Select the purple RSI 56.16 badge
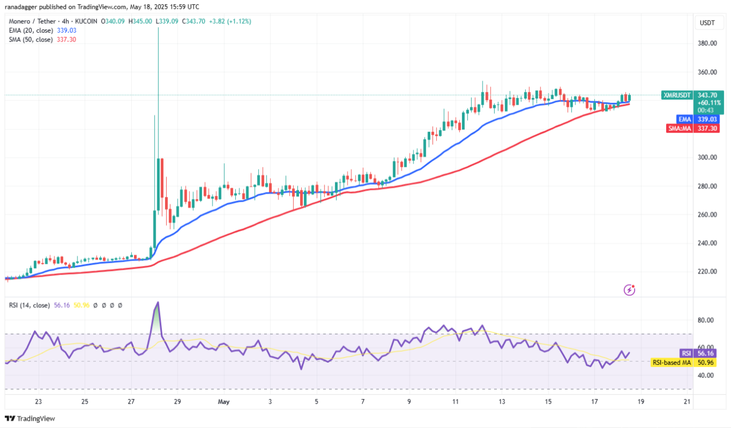 click(x=697, y=353)
